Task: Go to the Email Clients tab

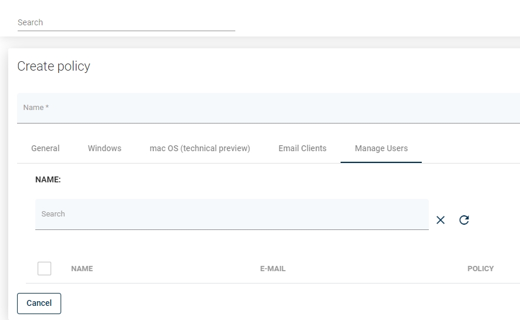Action: click(x=302, y=148)
